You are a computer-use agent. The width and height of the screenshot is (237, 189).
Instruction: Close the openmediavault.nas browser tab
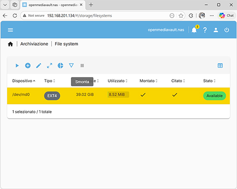click(x=81, y=5)
